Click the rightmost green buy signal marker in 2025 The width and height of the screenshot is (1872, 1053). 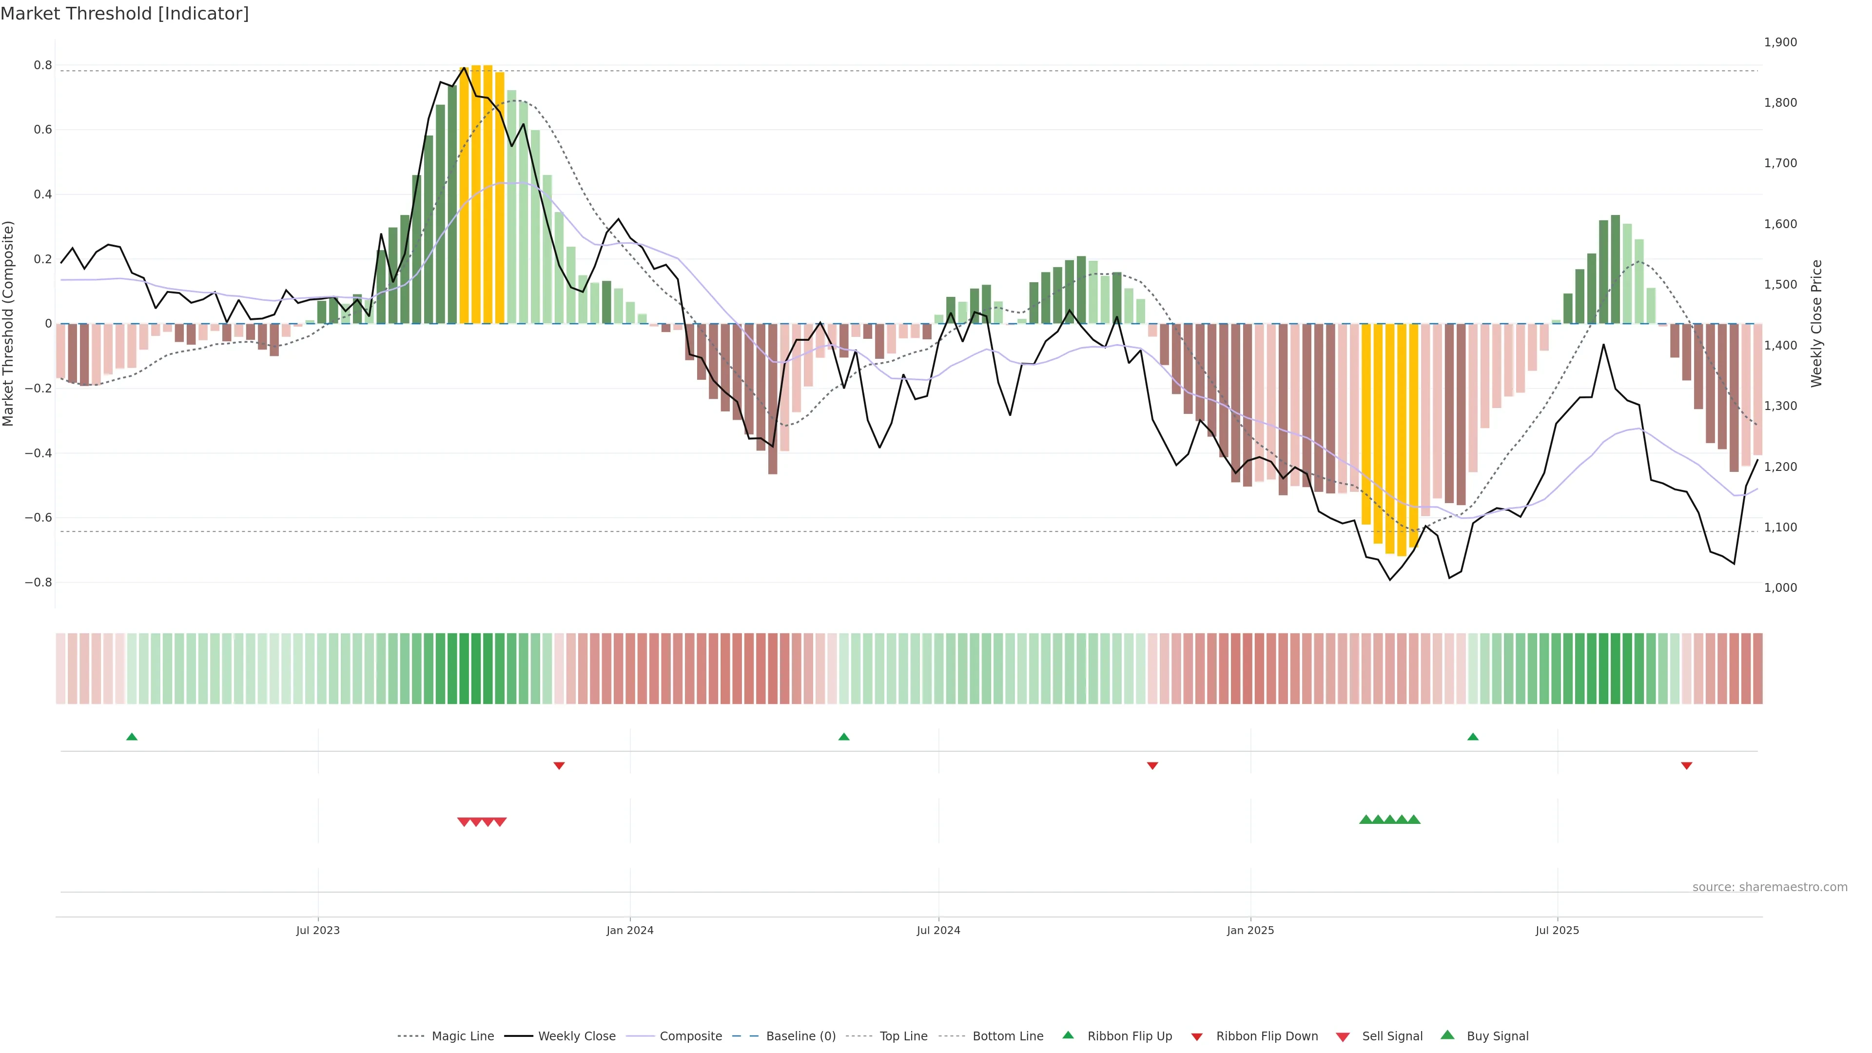1413,819
